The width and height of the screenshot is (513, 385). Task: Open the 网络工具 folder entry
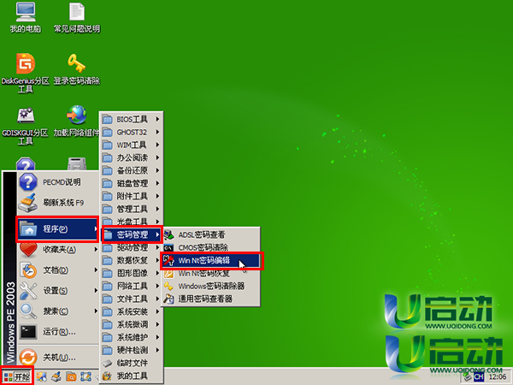[131, 286]
